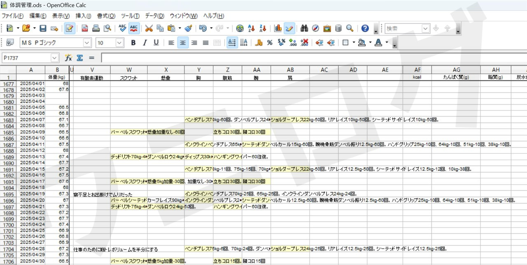Open the font size 10 dropdown

(x=120, y=42)
